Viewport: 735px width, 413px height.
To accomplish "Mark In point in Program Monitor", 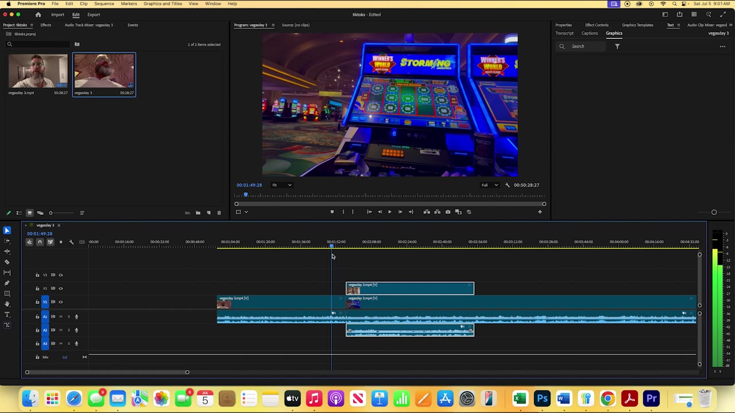I will [x=343, y=212].
